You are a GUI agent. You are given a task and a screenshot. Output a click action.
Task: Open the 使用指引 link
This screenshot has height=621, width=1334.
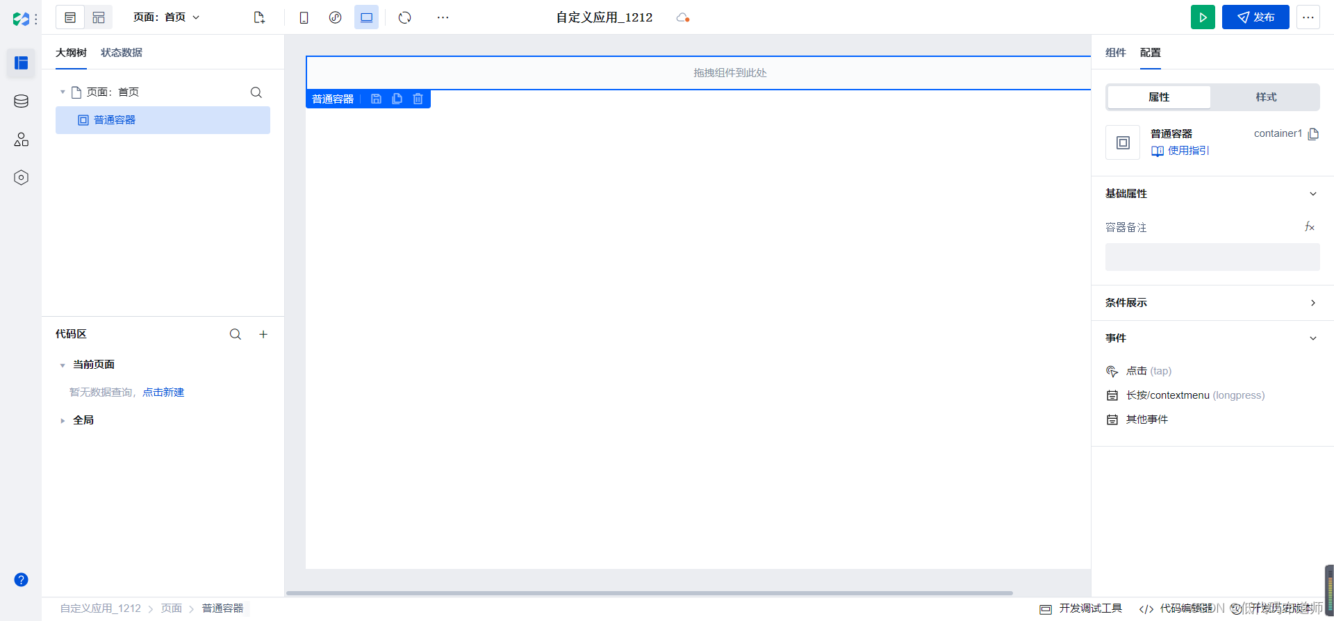1180,151
